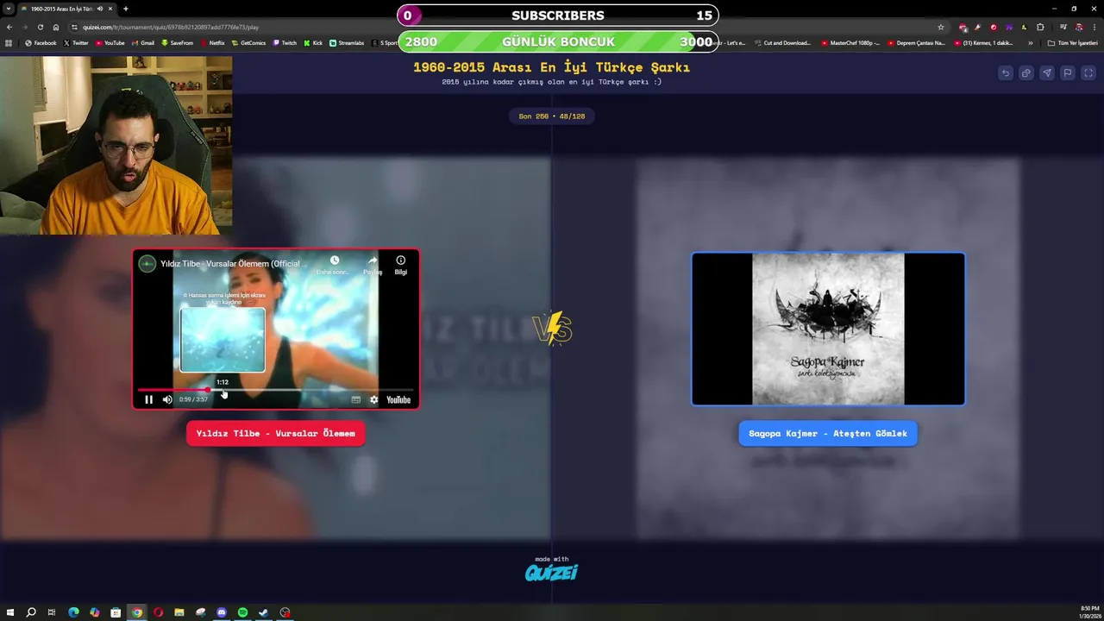The height and width of the screenshot is (621, 1104).
Task: Seek the YouTube video progress bar
Action: [276, 391]
